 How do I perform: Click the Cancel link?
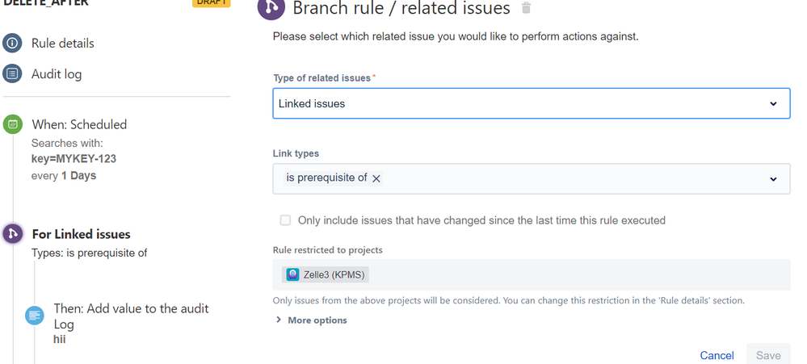[717, 355]
